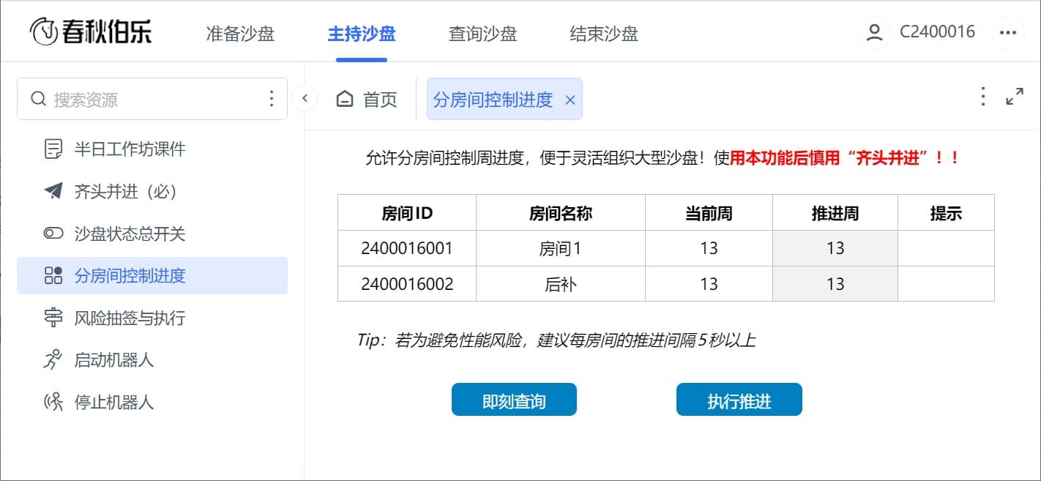Click the 停止机器人 icon
1041x481 pixels.
click(x=53, y=402)
